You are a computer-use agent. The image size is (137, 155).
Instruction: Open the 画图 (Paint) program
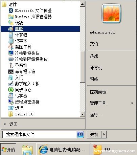click(40, 29)
